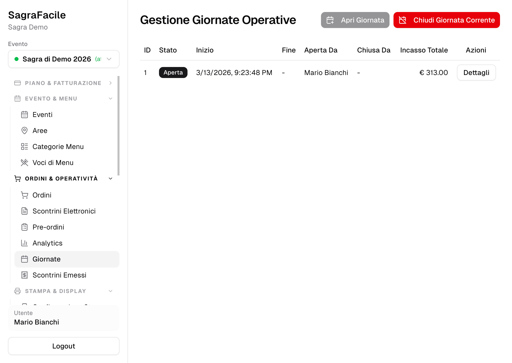This screenshot has width=512, height=363.
Task: Click the Stato column header
Action: 168,50
